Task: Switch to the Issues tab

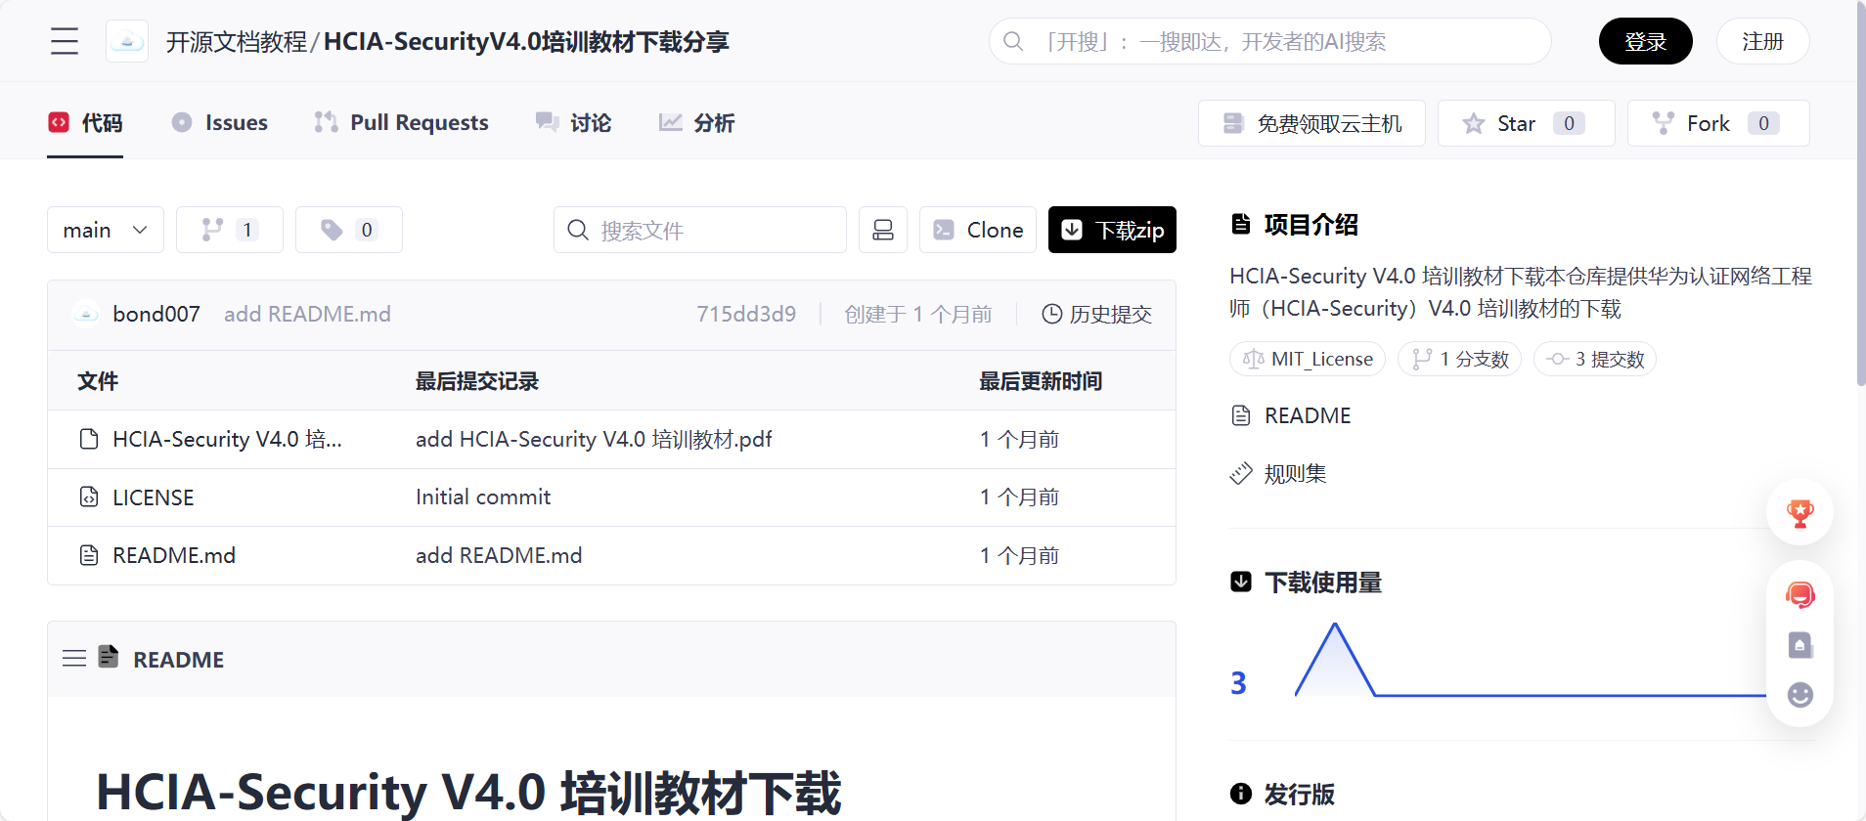Action: [219, 123]
